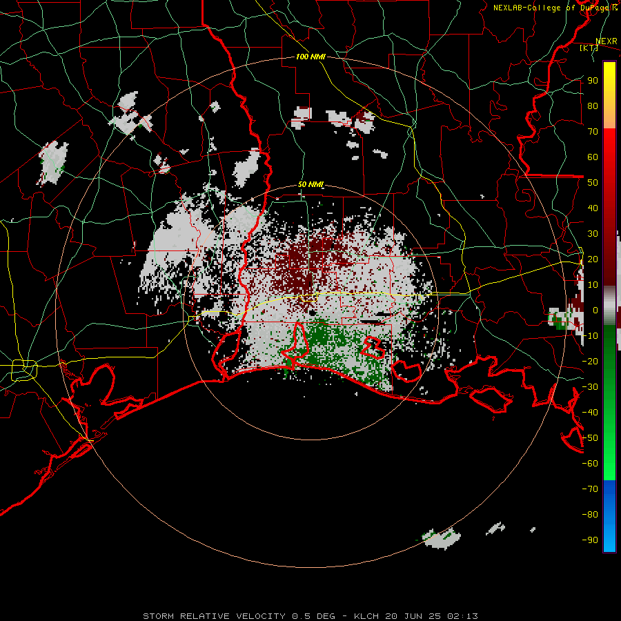Click the Storm Relative Velocity caption at bottom

coord(310,616)
